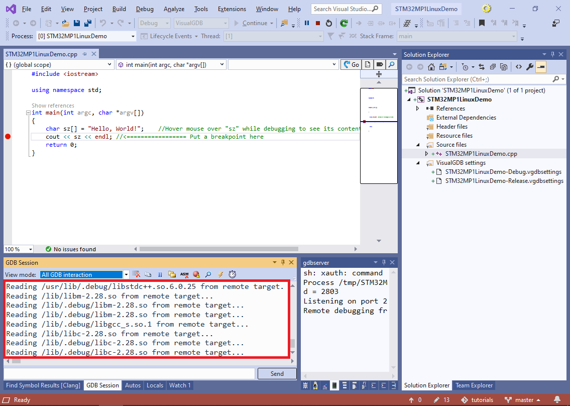
Task: Collapse the Source files folder
Action: pos(418,145)
